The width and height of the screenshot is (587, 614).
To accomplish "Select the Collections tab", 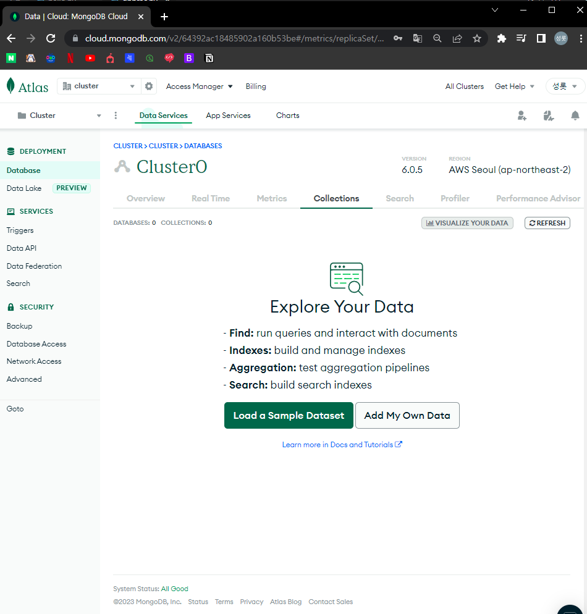I will [x=336, y=198].
